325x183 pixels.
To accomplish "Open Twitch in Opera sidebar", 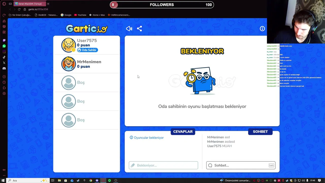I will pyautogui.click(x=4, y=40).
